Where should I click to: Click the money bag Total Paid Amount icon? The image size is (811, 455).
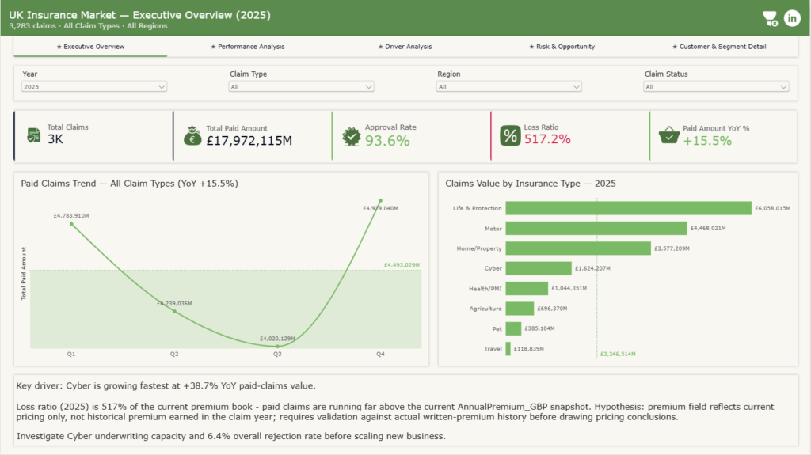coord(192,135)
